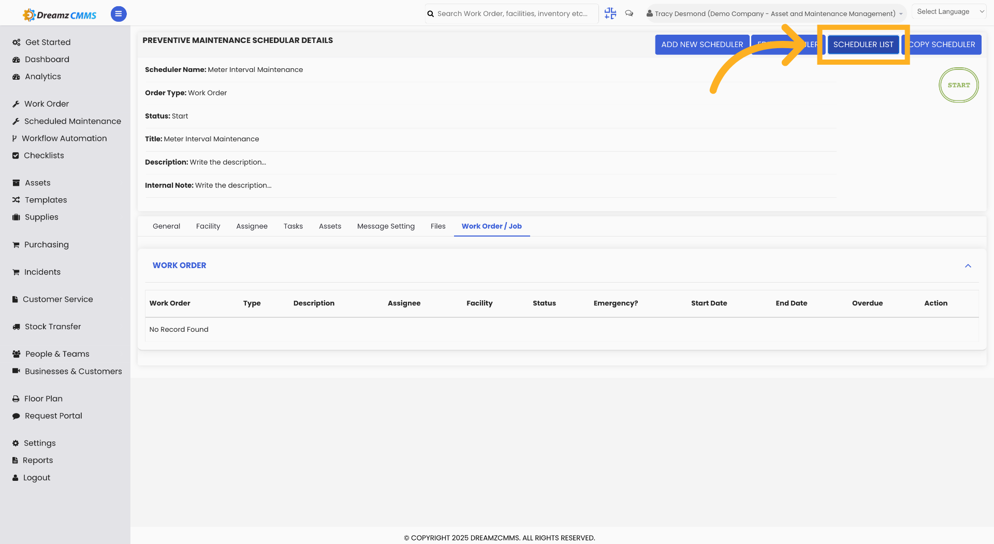Click the Scheduler List button
994x544 pixels.
(x=863, y=45)
